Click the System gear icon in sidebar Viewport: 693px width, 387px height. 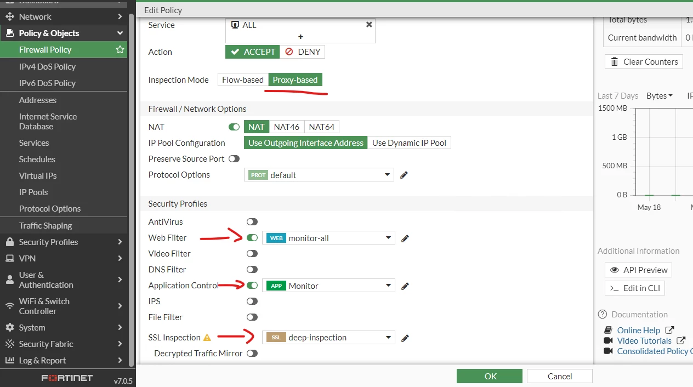(x=9, y=328)
